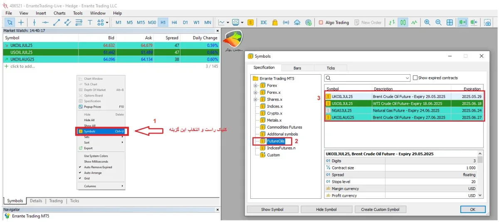Viewport: 499px width, 222px height.
Task: Select the text label tool
Action: 90,22
